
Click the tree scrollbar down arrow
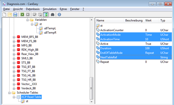91,102
